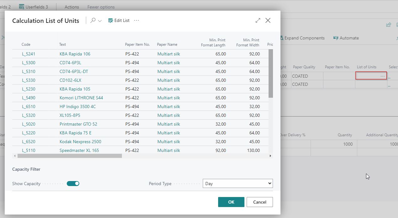Click the Quantity cell showing 1000
398x218 pixels.
point(334,144)
